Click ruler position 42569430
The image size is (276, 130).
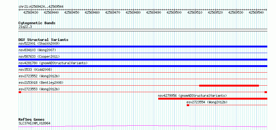[x=31, y=12]
